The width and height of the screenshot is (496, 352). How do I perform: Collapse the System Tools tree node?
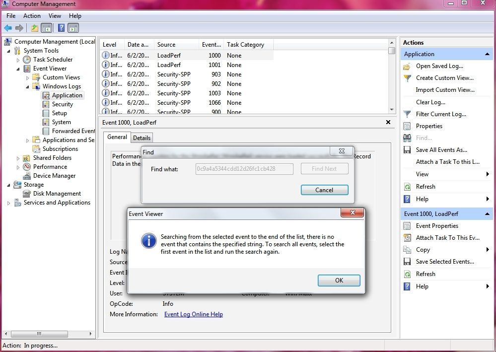coord(8,51)
